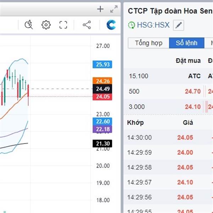Share the chart via share icon
This screenshot has height=213, width=213.
click(x=87, y=25)
